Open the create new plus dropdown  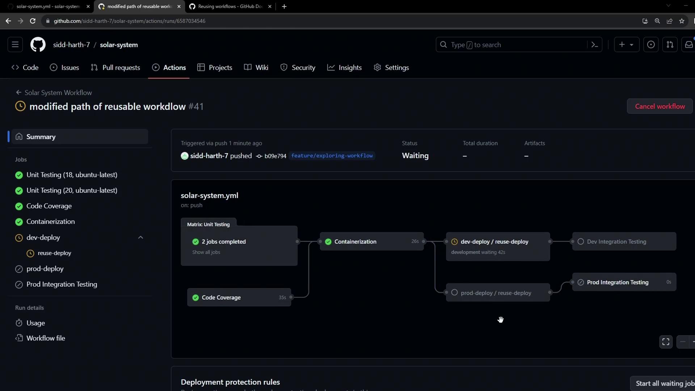coord(626,45)
